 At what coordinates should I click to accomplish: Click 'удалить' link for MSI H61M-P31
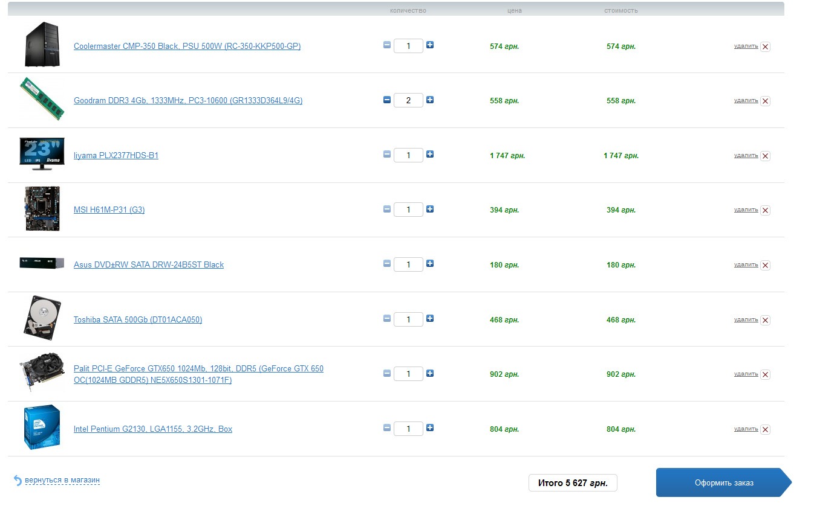click(x=746, y=210)
